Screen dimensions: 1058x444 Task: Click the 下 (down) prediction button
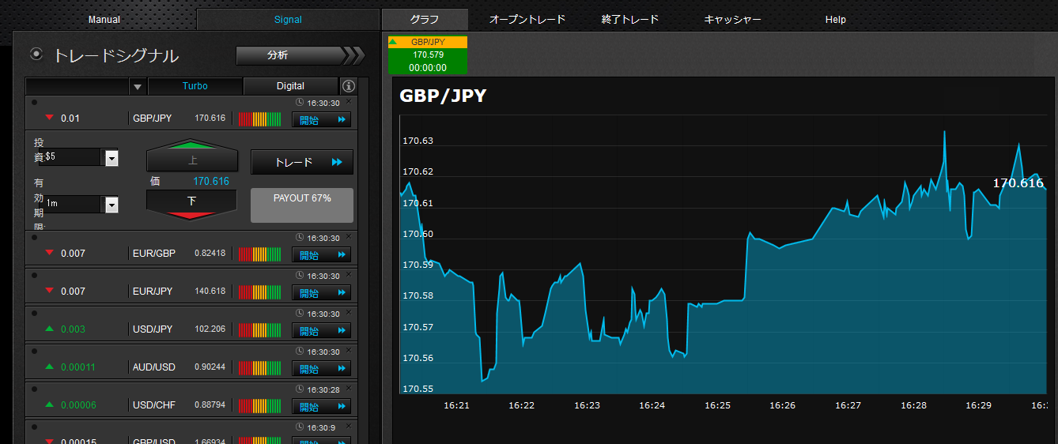192,204
